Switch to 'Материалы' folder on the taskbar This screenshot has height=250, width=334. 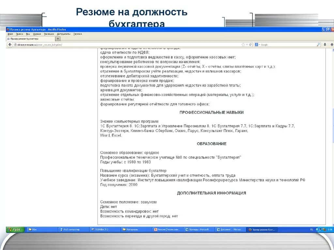136,229
